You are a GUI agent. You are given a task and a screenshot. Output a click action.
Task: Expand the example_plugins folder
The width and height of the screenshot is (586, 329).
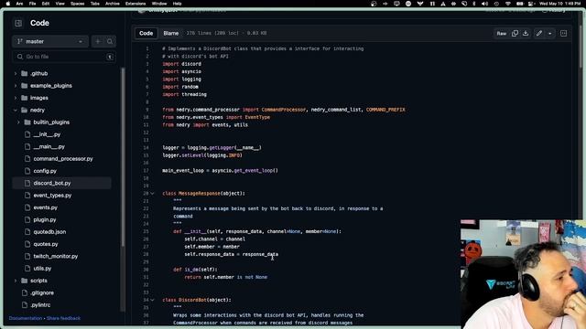pos(16,86)
